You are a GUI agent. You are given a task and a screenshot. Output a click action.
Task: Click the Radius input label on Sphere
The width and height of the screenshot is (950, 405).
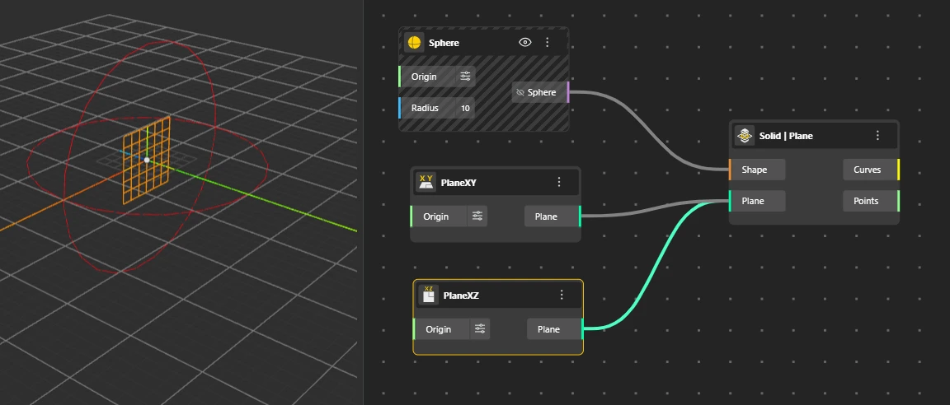pyautogui.click(x=426, y=108)
